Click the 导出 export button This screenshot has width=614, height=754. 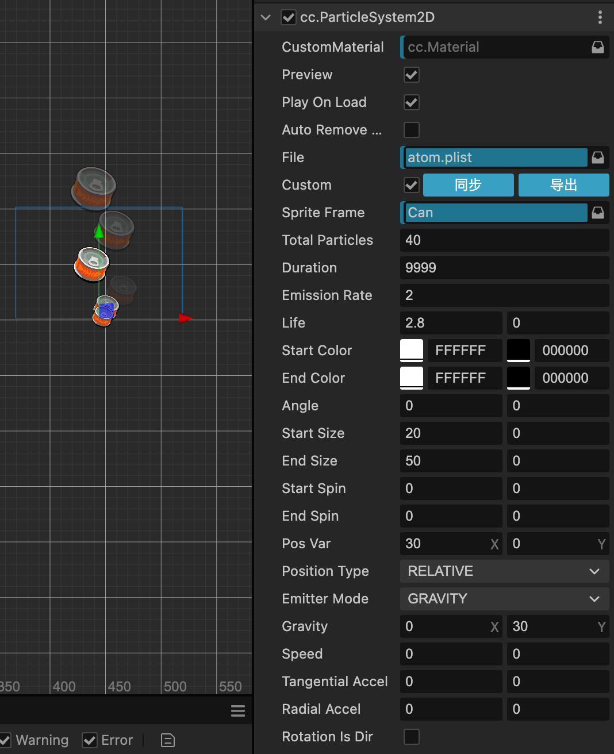point(564,185)
